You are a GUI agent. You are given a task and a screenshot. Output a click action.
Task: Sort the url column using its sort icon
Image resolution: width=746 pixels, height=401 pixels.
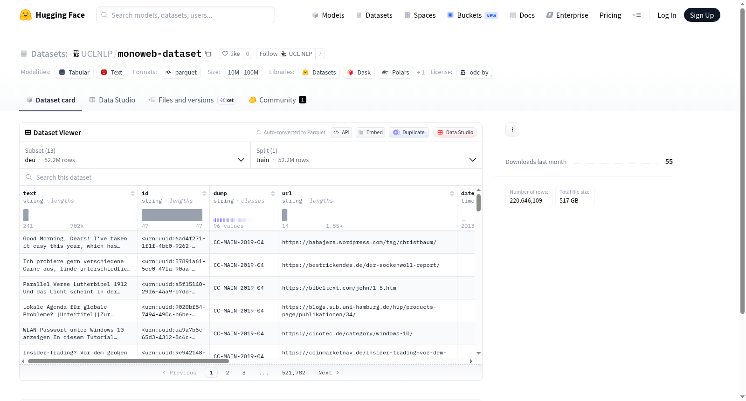click(x=452, y=193)
